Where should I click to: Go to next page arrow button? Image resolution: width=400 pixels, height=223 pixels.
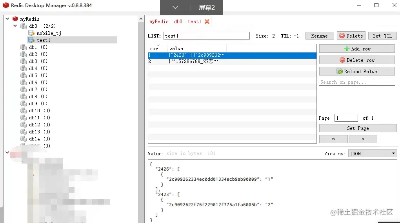[363, 139]
